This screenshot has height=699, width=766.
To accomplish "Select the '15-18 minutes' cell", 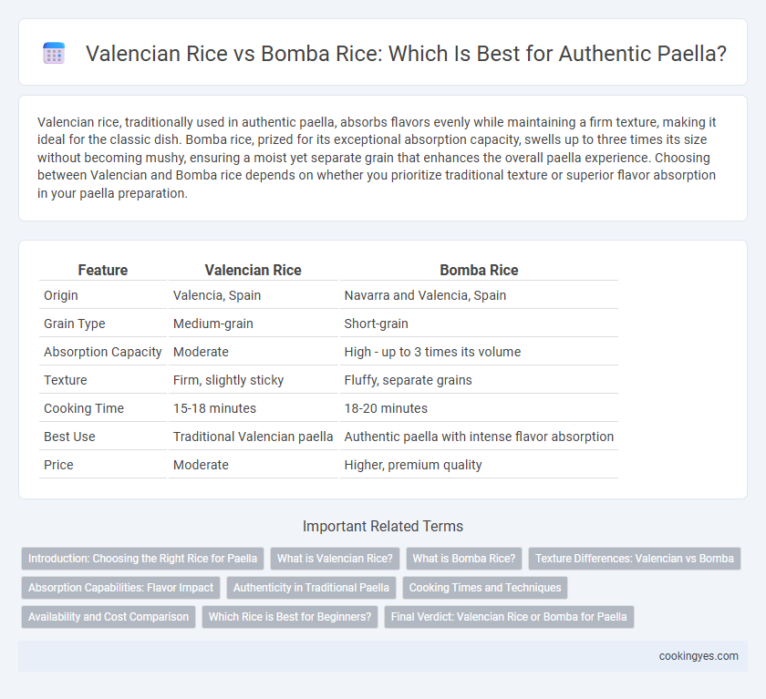I will coord(214,408).
